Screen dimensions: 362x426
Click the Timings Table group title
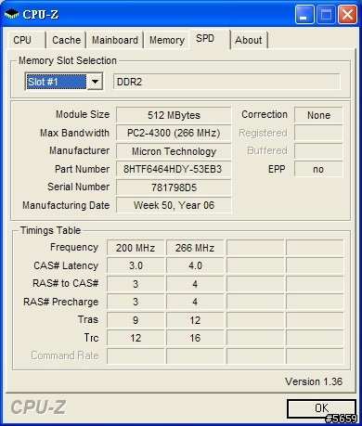tap(50, 230)
